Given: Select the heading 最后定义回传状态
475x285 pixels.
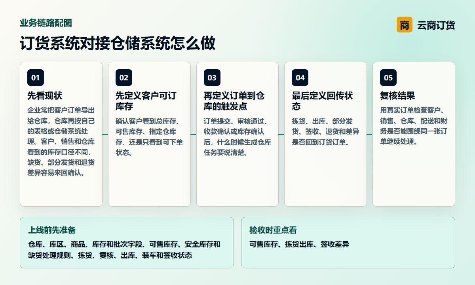Looking at the screenshot, I should coord(322,101).
